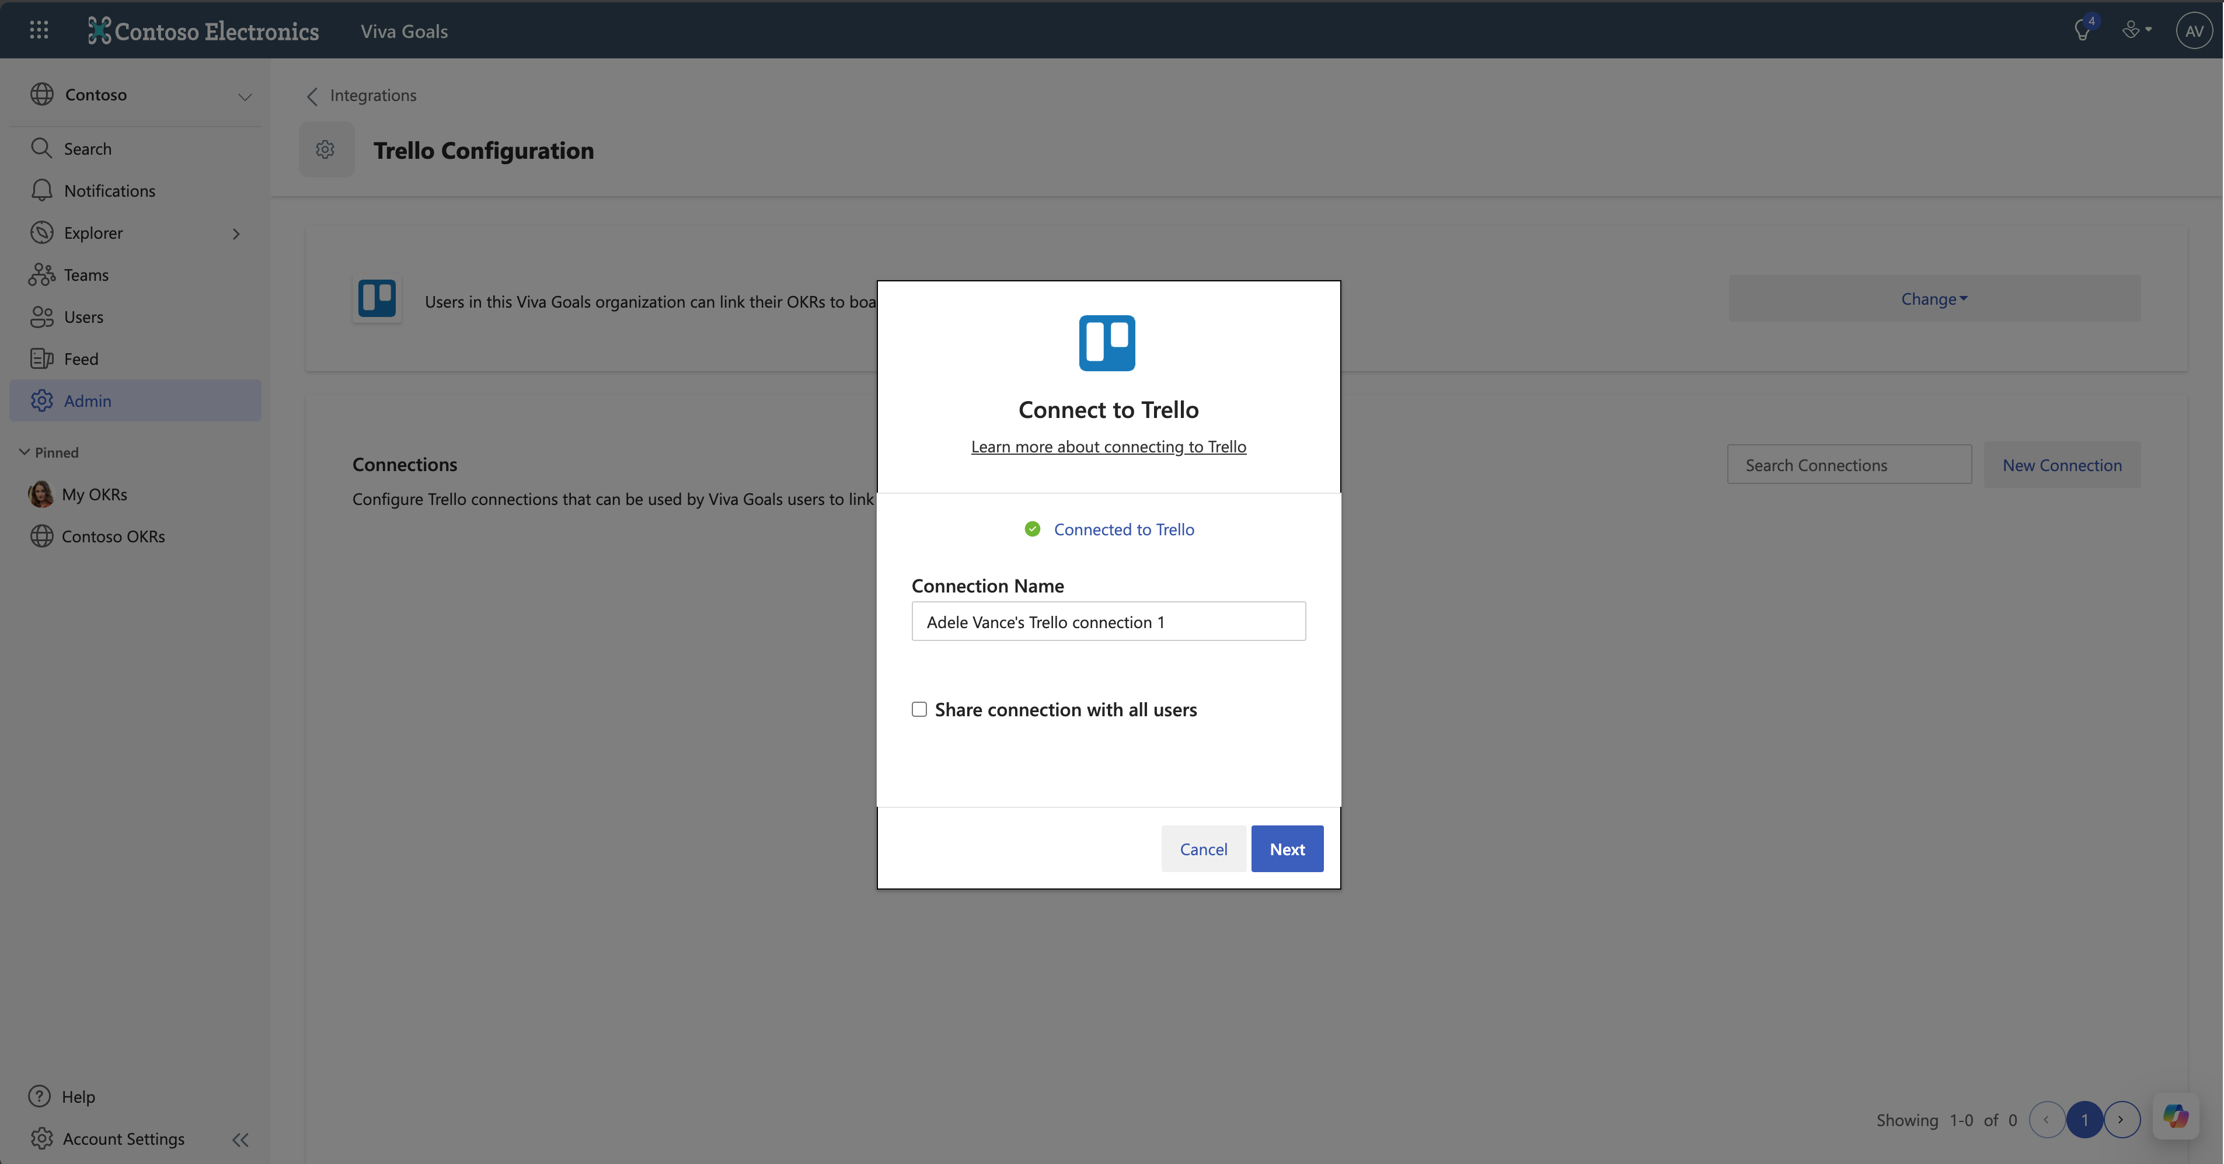The width and height of the screenshot is (2224, 1164).
Task: Click the Next button
Action: 1287,849
